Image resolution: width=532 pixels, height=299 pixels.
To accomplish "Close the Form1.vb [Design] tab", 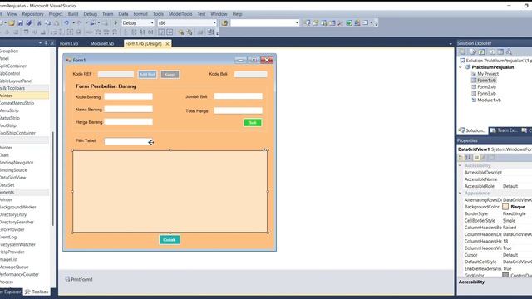I will point(167,44).
